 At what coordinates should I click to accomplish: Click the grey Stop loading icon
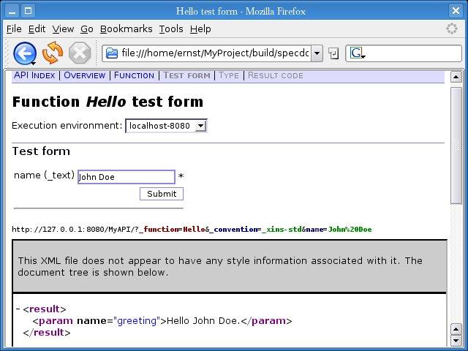80,53
